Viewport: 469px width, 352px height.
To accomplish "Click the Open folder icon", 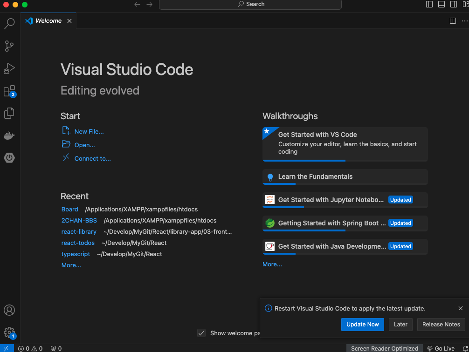I will [x=66, y=144].
